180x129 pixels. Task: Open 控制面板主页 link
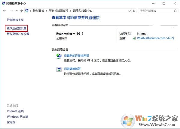pos(15,20)
